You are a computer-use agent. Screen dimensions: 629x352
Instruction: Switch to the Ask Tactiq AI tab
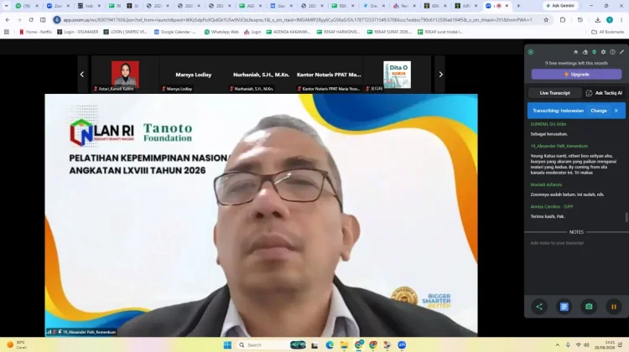(604, 93)
